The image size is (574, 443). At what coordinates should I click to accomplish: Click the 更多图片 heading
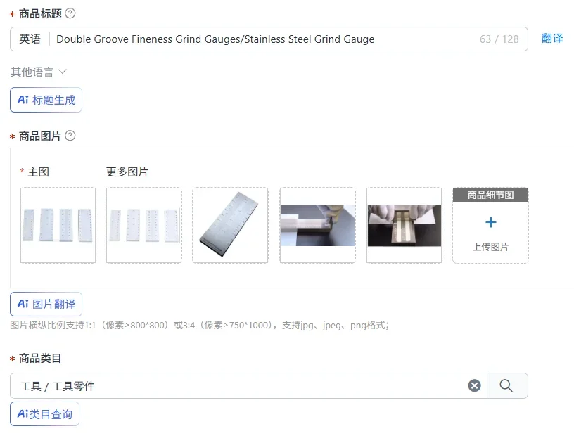click(127, 172)
